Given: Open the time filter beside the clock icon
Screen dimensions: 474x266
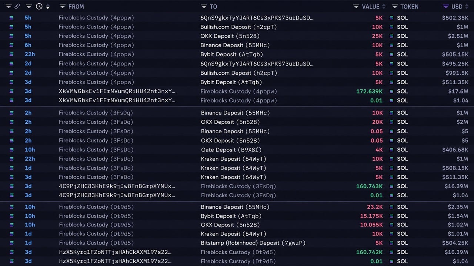Looking at the screenshot, I should coord(29,6).
